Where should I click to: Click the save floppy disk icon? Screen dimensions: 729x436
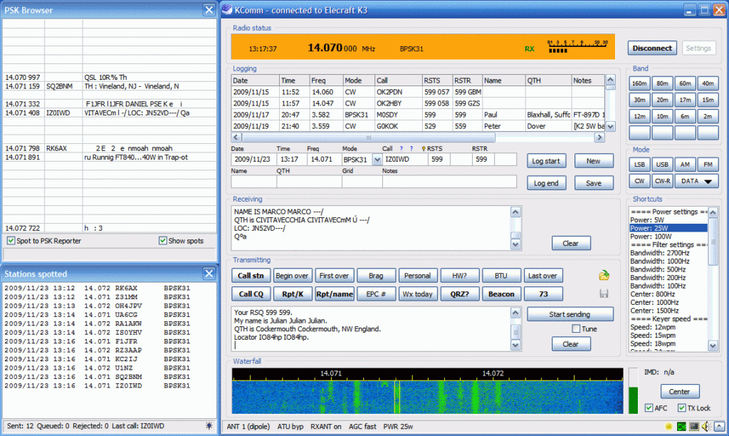604,294
